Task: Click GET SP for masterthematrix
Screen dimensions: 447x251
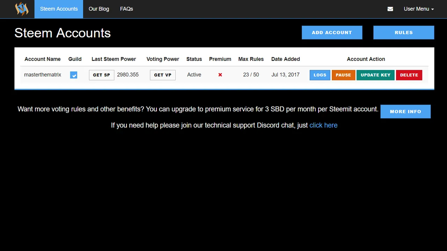Action: coord(102,75)
